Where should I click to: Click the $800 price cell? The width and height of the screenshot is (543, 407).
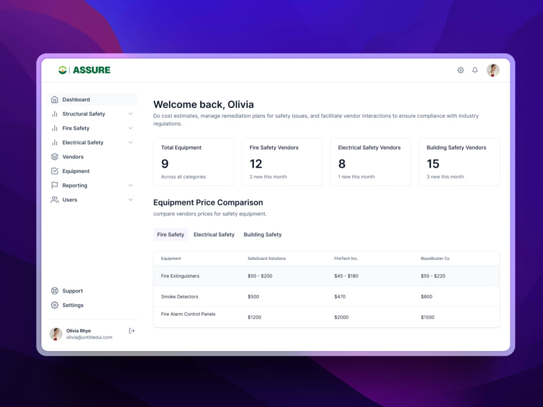[427, 297]
